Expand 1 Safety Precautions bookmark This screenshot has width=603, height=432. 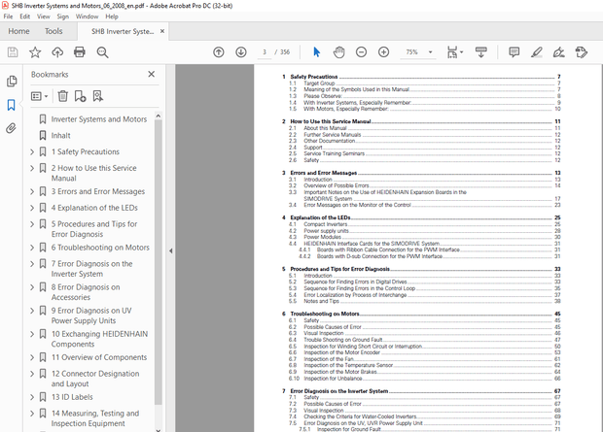click(32, 152)
